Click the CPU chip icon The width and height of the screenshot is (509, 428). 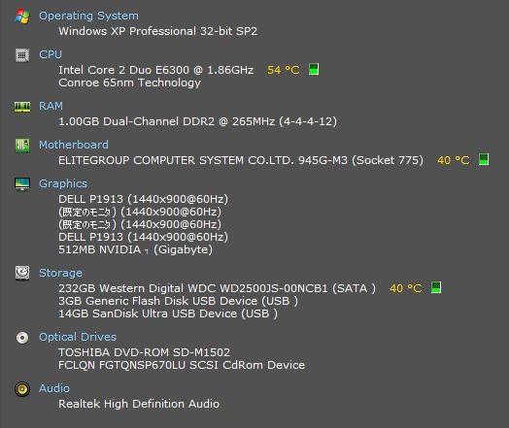(22, 54)
